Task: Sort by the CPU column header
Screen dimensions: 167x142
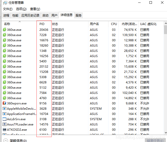Action: click(113, 24)
